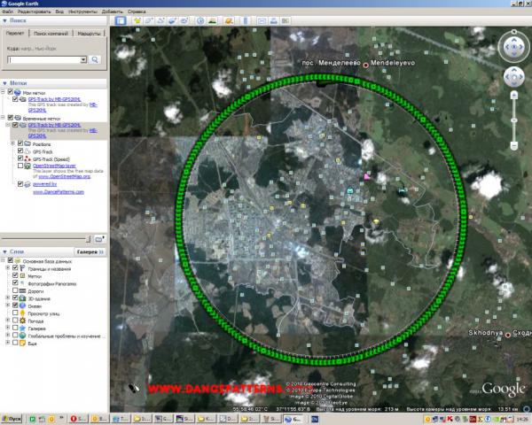The width and height of the screenshot is (532, 425).
Task: Click the Print toolbar icon
Action: pyautogui.click(x=273, y=21)
